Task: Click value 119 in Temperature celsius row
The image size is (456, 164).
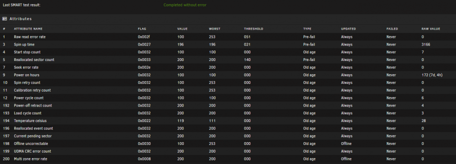Action: pos(180,121)
